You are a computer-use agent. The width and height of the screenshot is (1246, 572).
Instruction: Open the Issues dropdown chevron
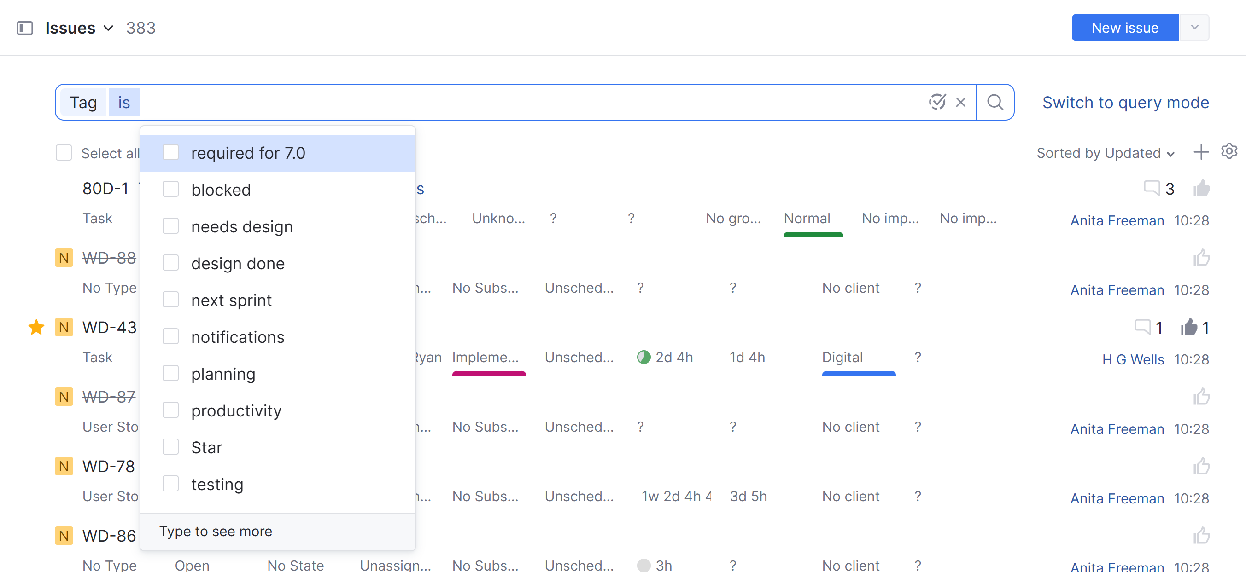108,28
